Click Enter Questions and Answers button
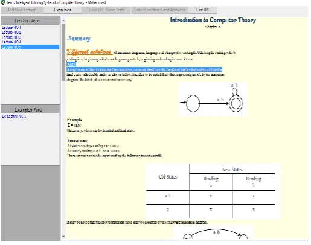This screenshot has width=311, height=245. [x=160, y=10]
